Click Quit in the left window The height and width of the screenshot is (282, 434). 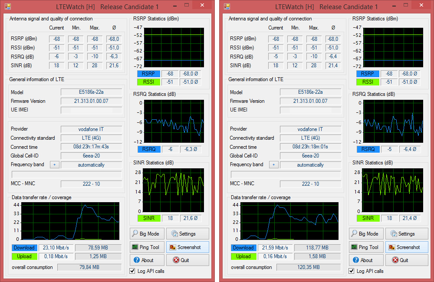pos(187,260)
